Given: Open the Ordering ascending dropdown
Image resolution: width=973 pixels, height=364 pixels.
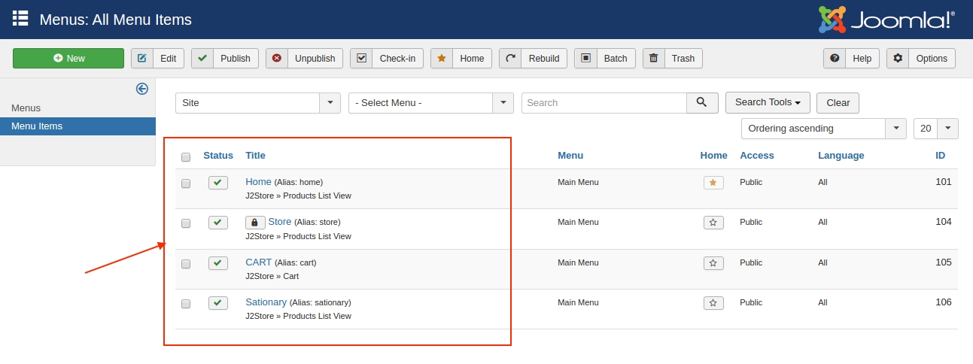Looking at the screenshot, I should coord(823,129).
